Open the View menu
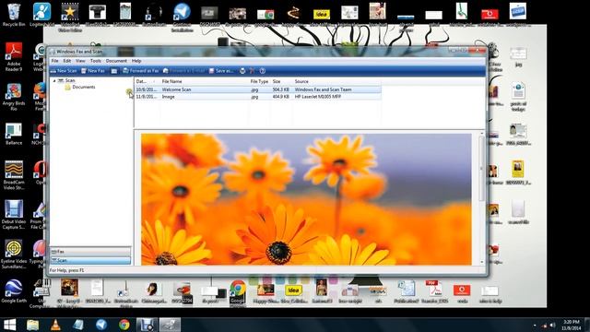This screenshot has width=590, height=332. point(80,61)
